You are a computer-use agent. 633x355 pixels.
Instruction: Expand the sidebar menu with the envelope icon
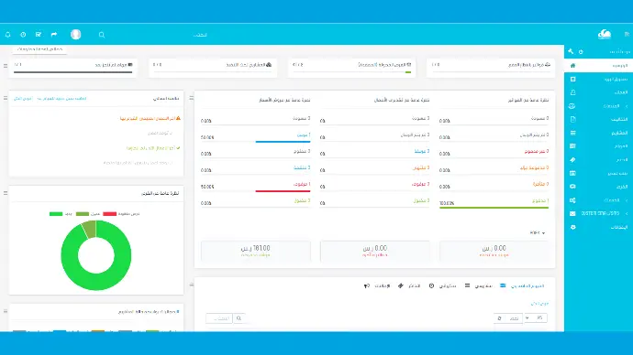tap(598, 213)
